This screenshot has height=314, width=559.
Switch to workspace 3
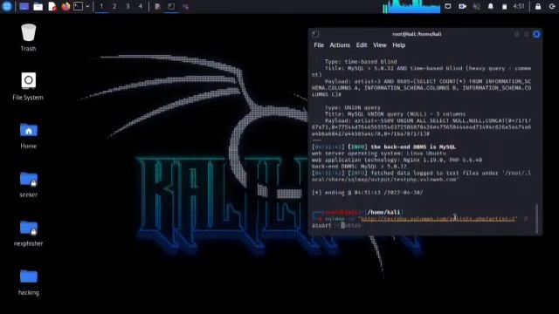128,6
